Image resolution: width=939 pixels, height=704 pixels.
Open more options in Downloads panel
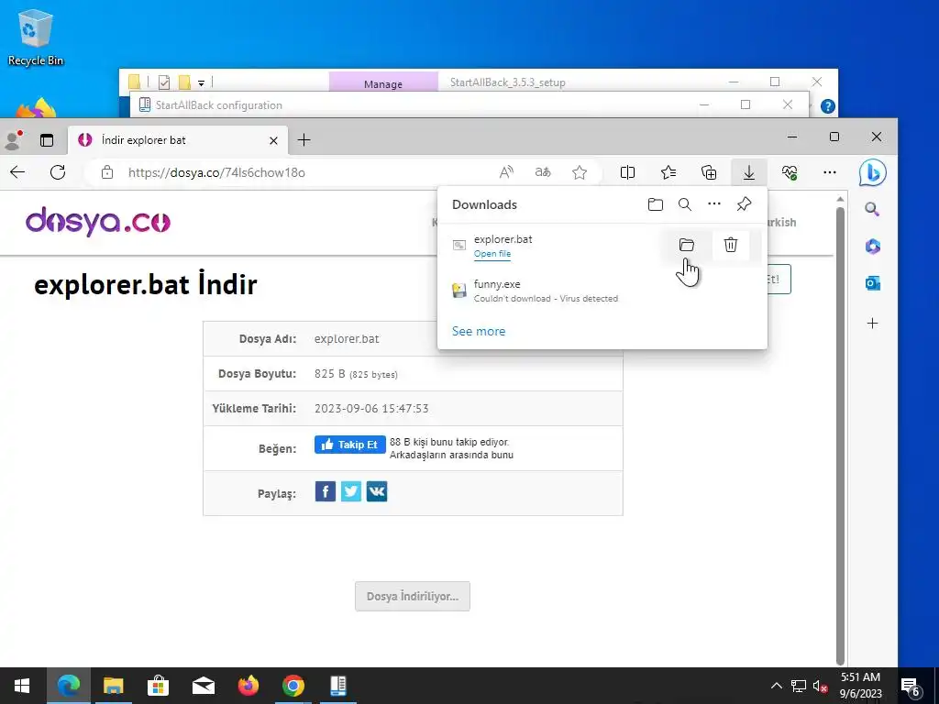713,204
